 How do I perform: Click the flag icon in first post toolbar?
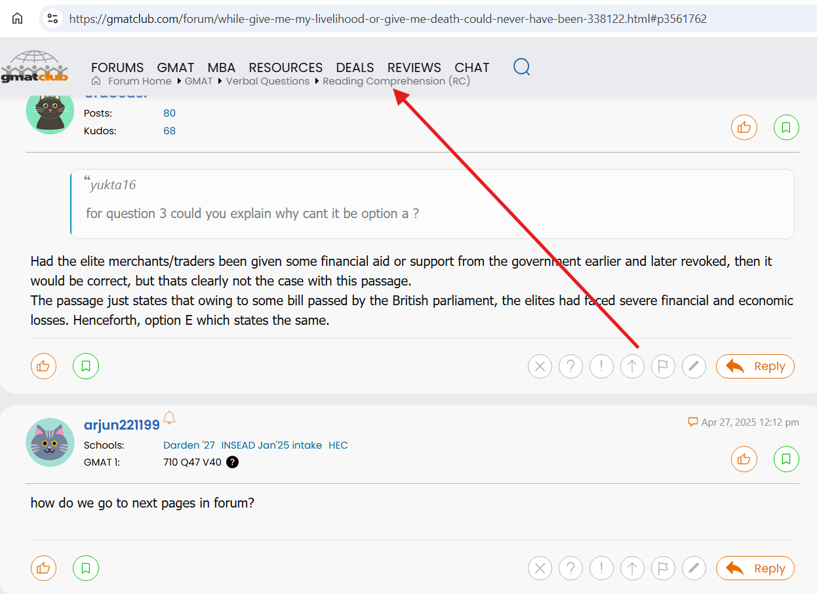click(x=663, y=367)
